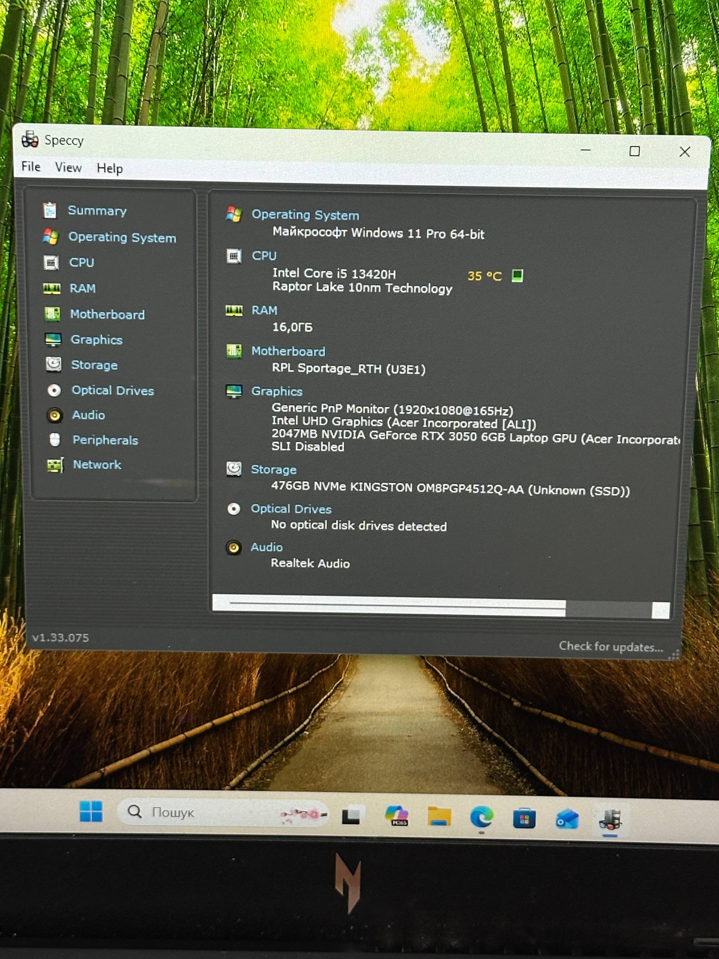Viewport: 719px width, 959px height.
Task: Click the green CPU temperature indicator icon
Action: coord(517,275)
